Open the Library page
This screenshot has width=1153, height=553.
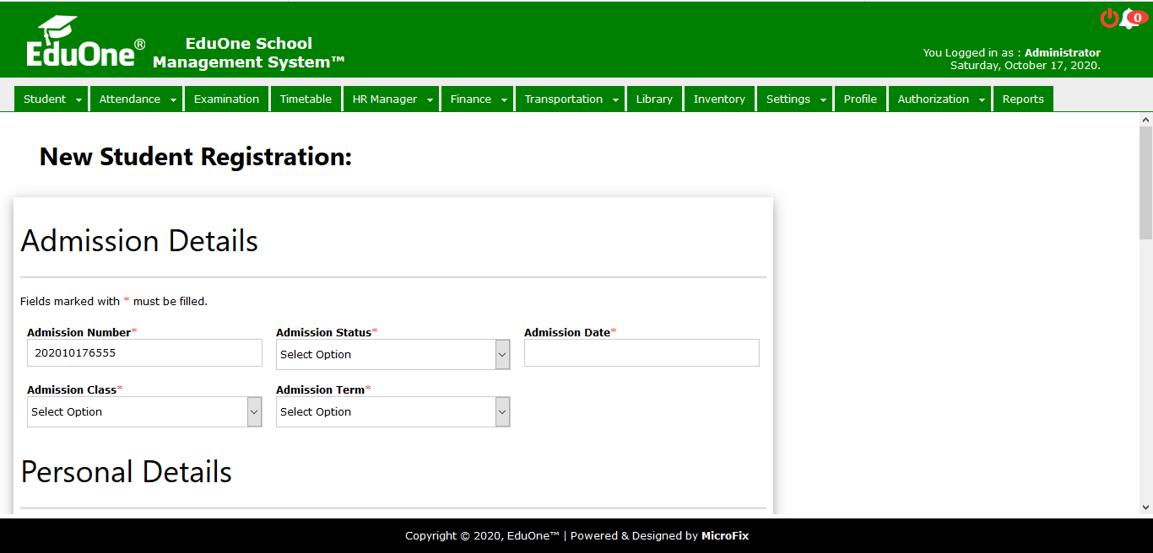tap(654, 99)
